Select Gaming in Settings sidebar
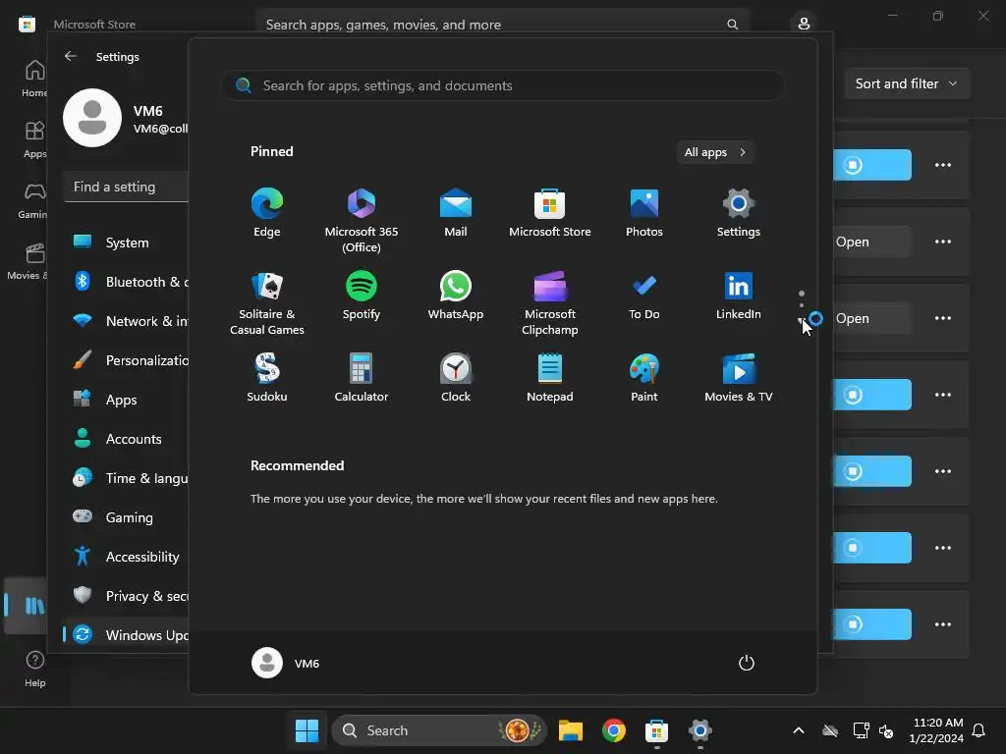This screenshot has width=1006, height=754. tap(127, 517)
